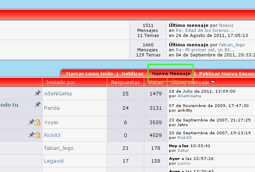Click the 'Hoy a las 10:33:41' timestamp
255x172 pixels.
189,146
